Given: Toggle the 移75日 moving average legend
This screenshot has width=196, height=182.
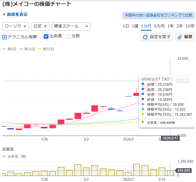Looking at the screenshot, I should [x=46, y=49].
